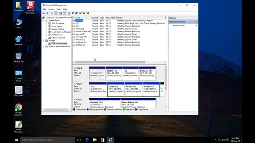Expand the Event Viewer node
The image size is (255, 143).
coord(47,26)
